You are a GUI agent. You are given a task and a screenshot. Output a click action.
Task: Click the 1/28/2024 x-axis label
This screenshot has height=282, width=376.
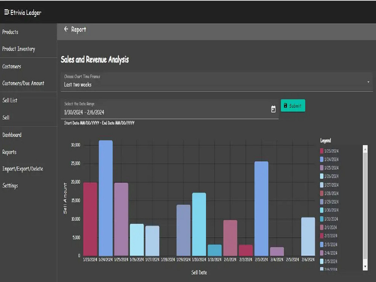click(x=168, y=259)
